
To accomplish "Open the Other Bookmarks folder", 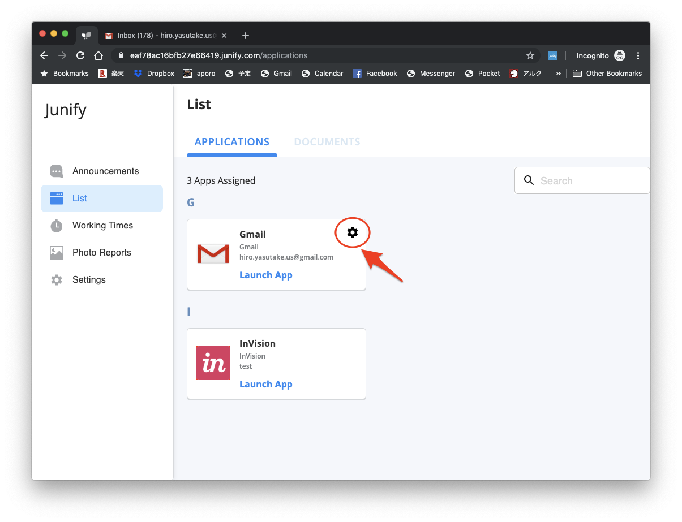I will (607, 74).
